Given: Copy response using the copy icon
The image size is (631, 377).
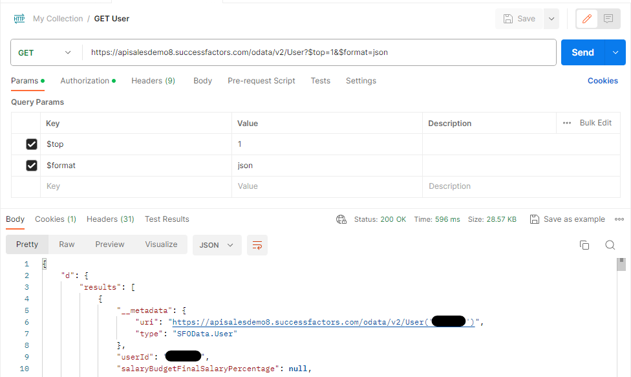Looking at the screenshot, I should tap(584, 244).
